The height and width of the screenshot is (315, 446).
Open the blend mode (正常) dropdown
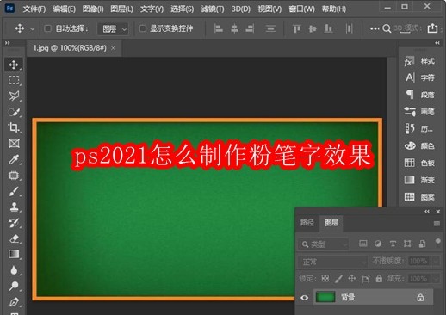tap(333, 262)
